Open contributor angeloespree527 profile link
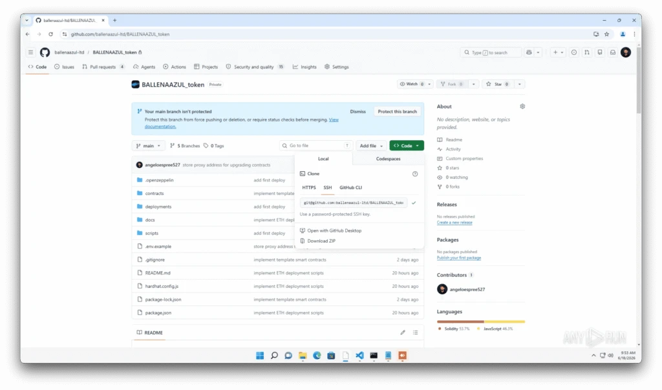 tap(467, 290)
